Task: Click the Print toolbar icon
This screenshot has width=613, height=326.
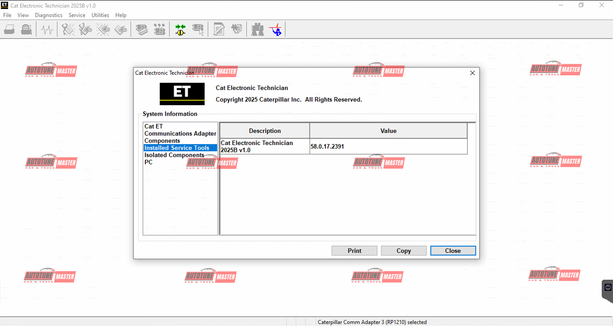Action: [x=9, y=29]
